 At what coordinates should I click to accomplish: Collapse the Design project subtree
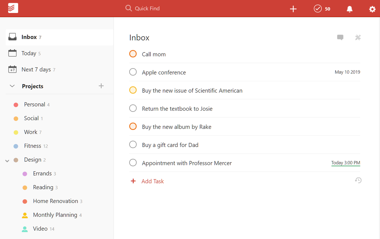7,161
